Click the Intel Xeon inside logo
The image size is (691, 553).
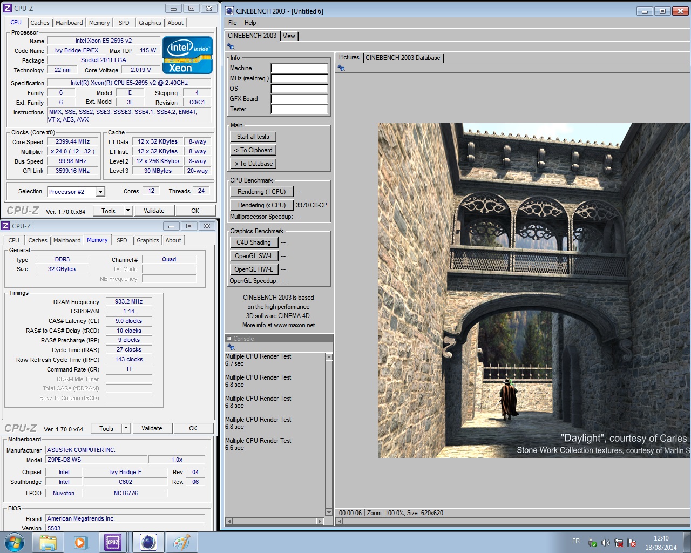click(187, 55)
